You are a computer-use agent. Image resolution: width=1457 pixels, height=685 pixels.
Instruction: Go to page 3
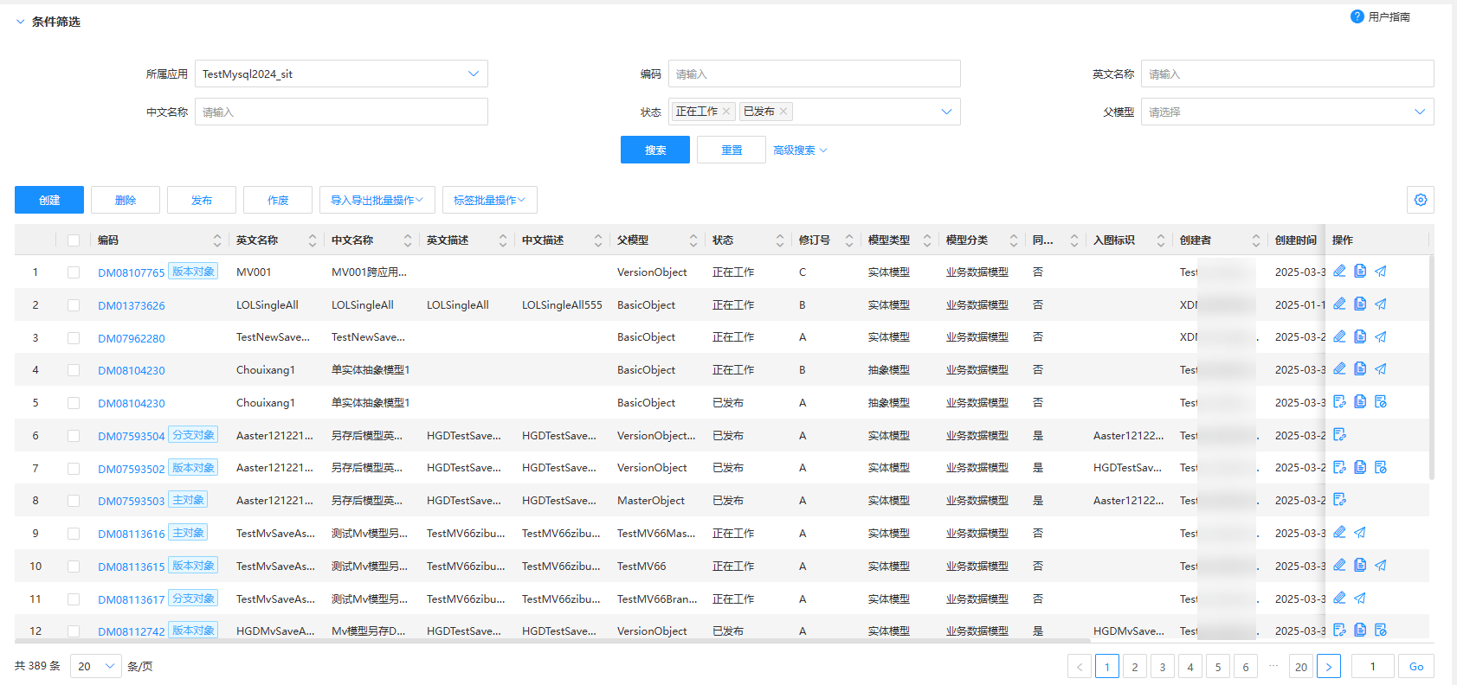click(1163, 666)
